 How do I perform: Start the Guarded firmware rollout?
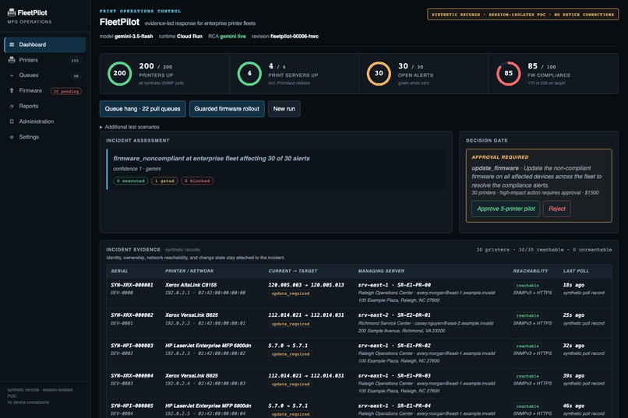pos(227,109)
